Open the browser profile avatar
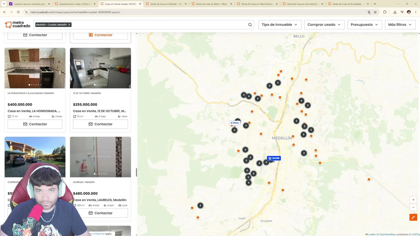The image size is (420, 236). (x=409, y=12)
